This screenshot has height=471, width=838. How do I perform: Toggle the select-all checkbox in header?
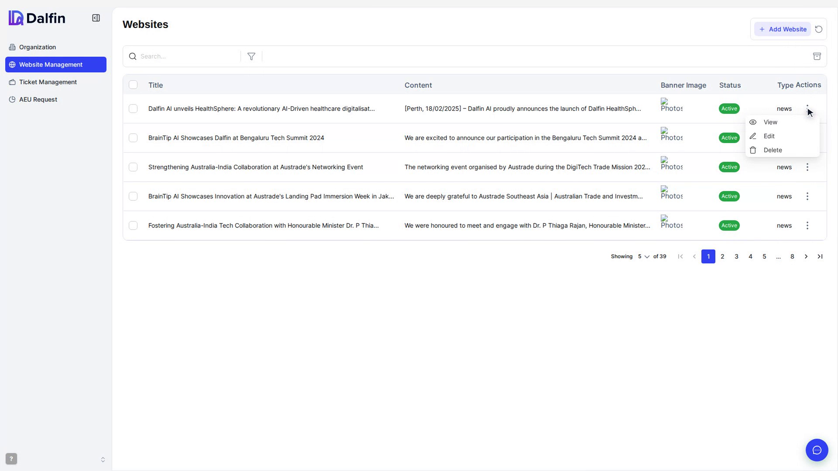pyautogui.click(x=133, y=85)
